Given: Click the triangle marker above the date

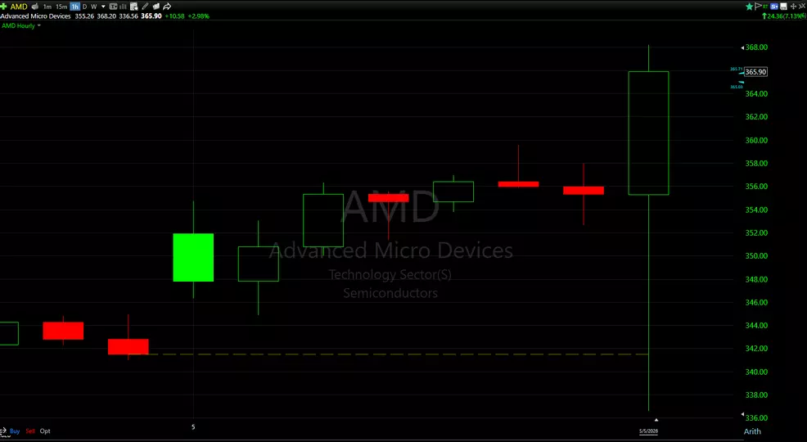Looking at the screenshot, I should [656, 420].
